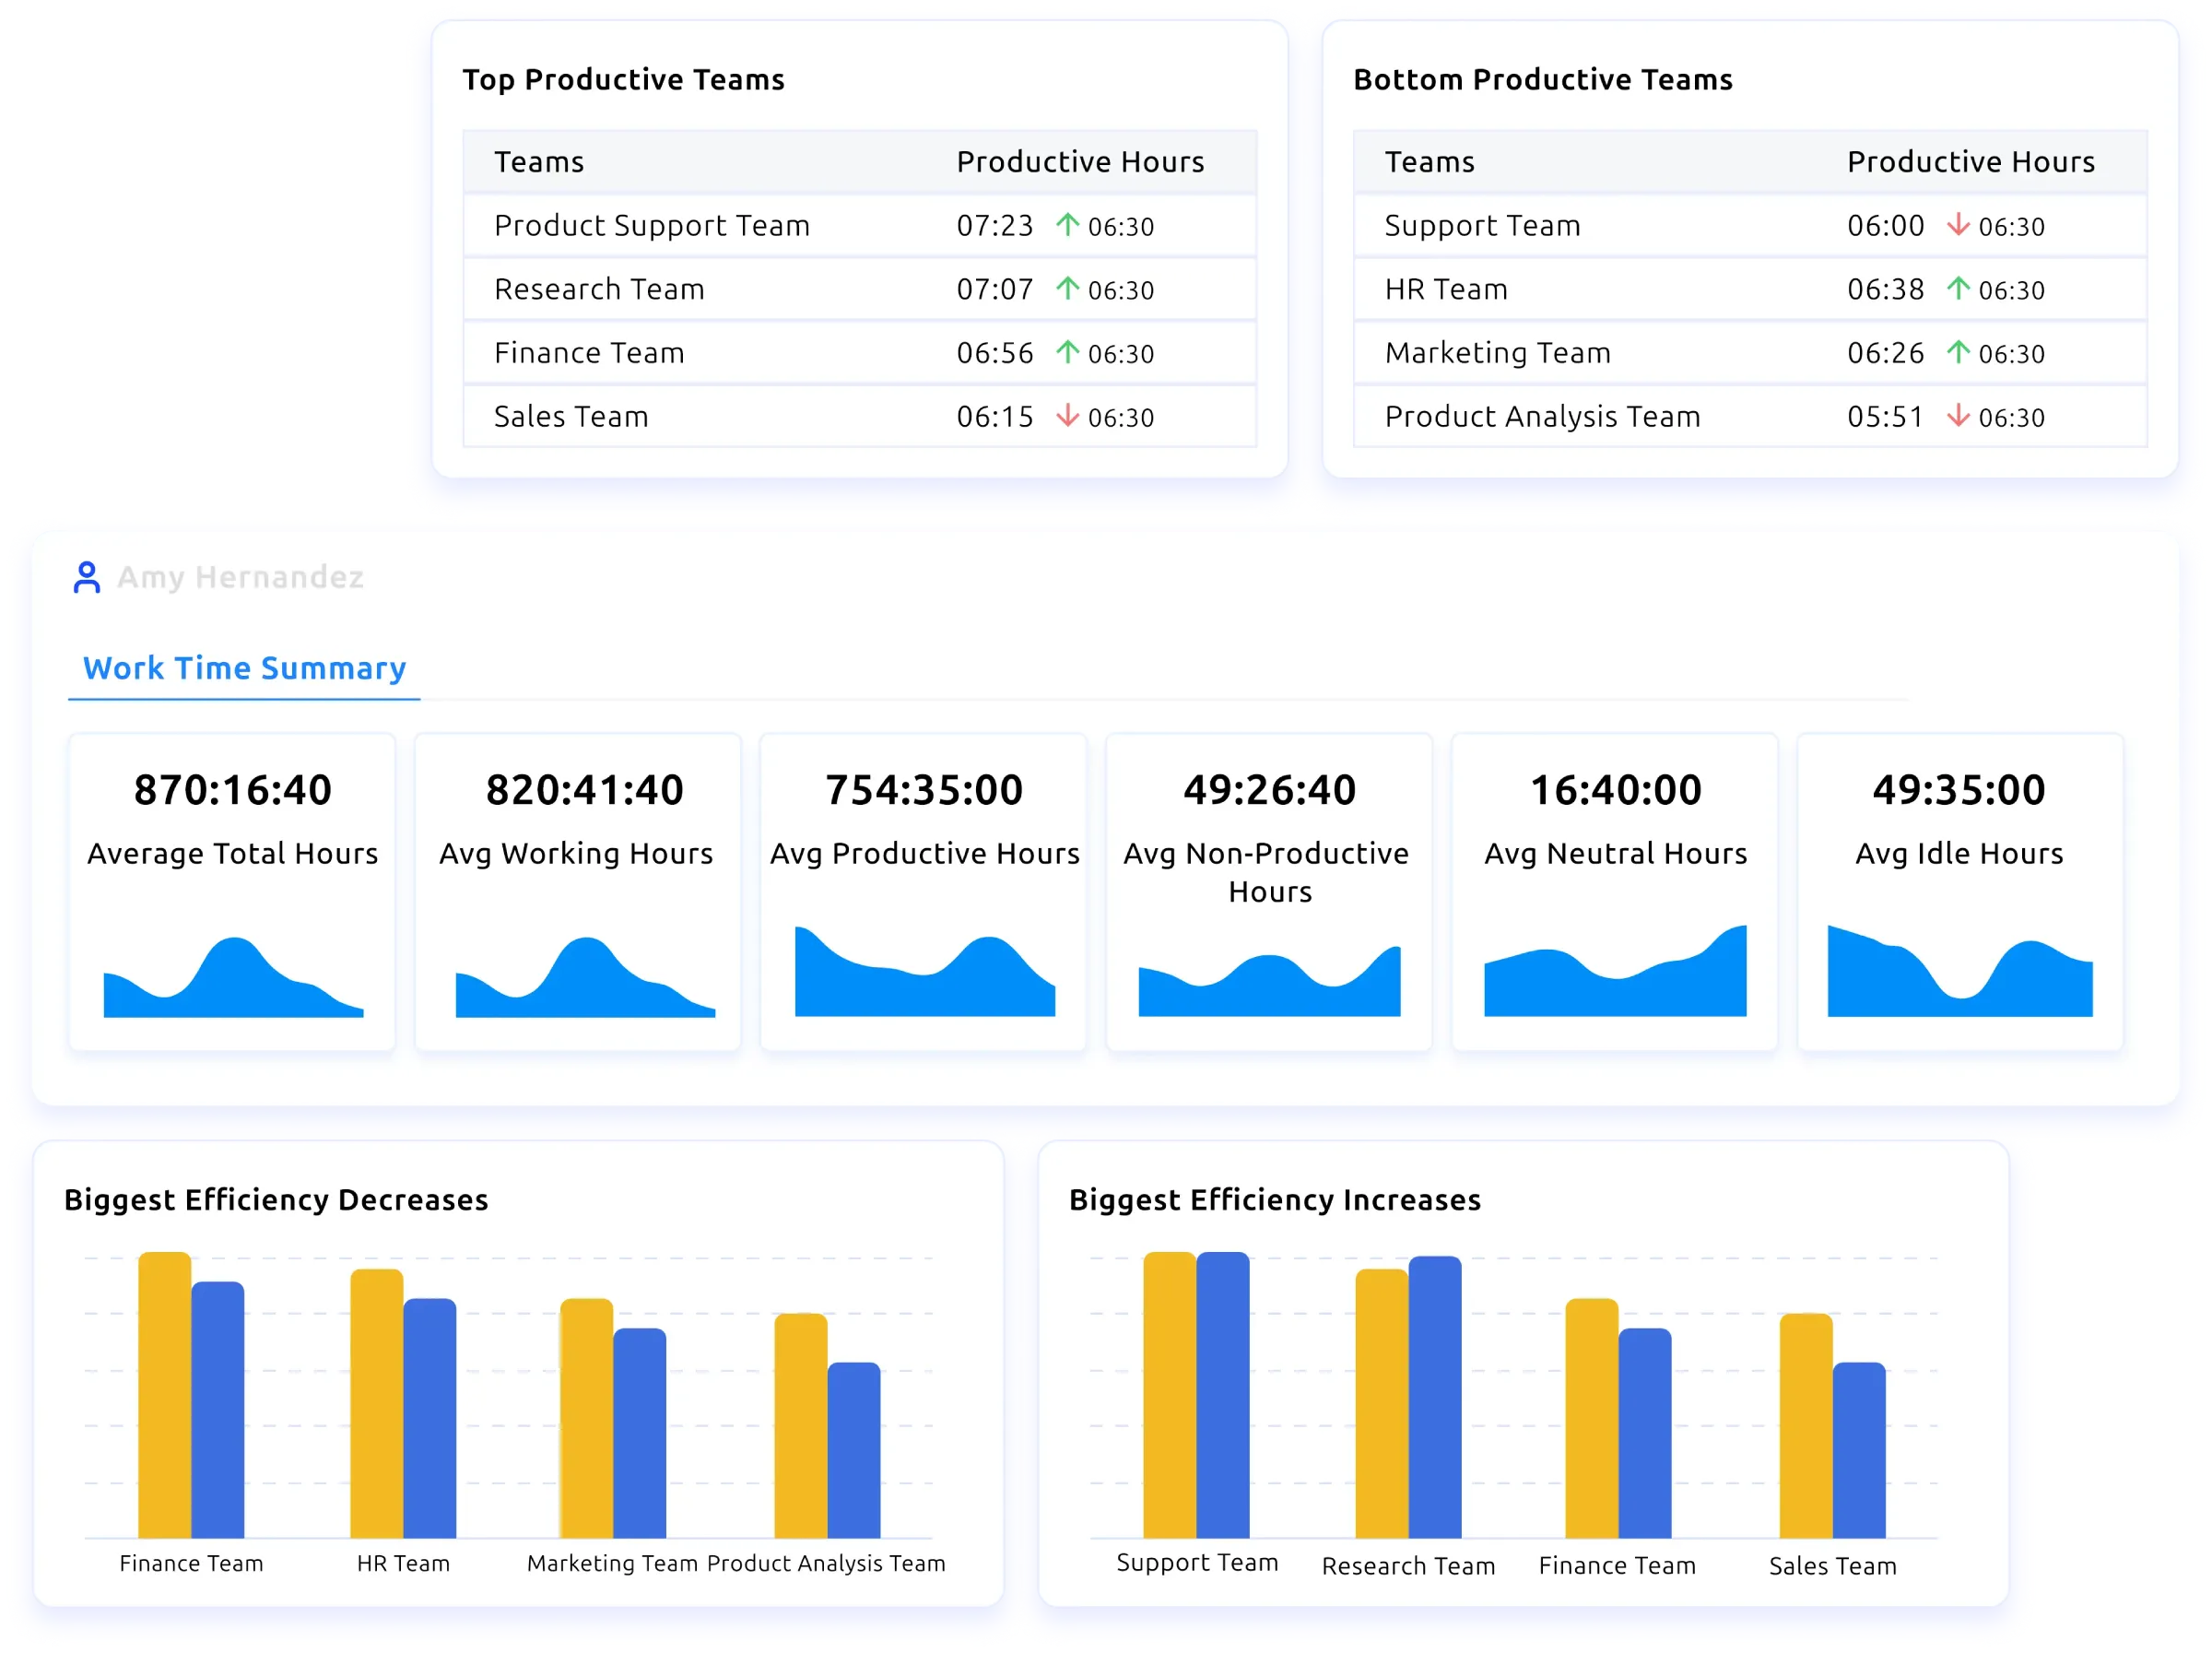The height and width of the screenshot is (1653, 2212).
Task: Click the Research Team label under Efficiency Increases chart
Action: [1409, 1565]
